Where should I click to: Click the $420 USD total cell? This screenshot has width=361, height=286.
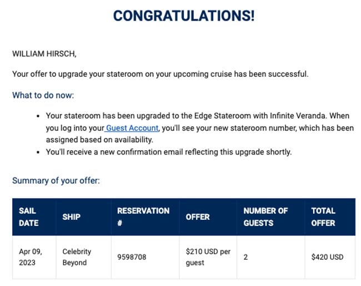[x=327, y=257]
